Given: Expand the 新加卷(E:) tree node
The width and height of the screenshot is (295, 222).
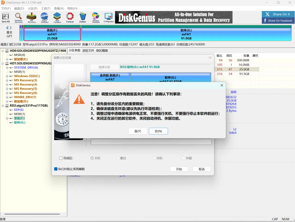Looking at the screenshot, I should 7,59.
